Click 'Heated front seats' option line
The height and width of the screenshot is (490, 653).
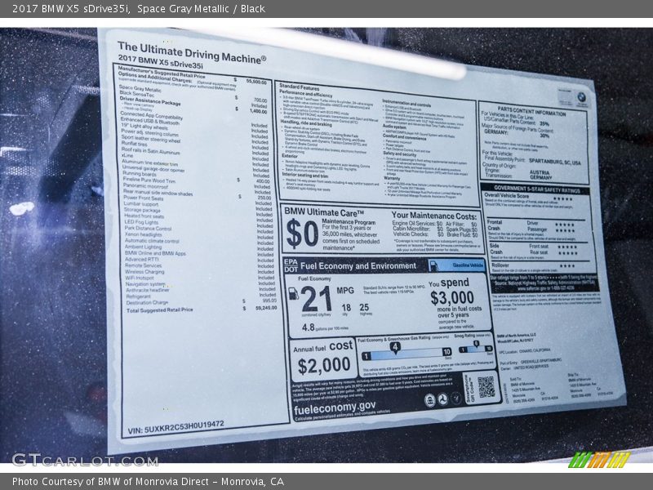(x=144, y=216)
